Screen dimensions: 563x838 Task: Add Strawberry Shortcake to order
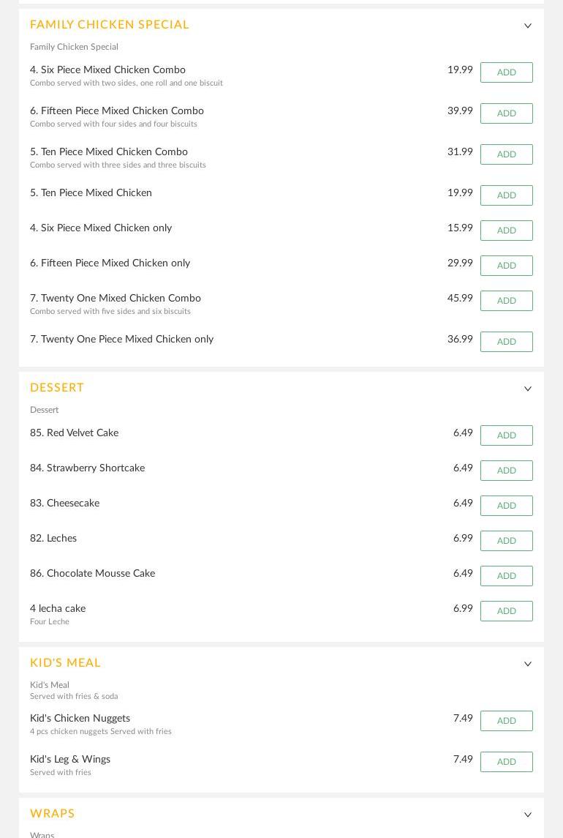tap(506, 471)
